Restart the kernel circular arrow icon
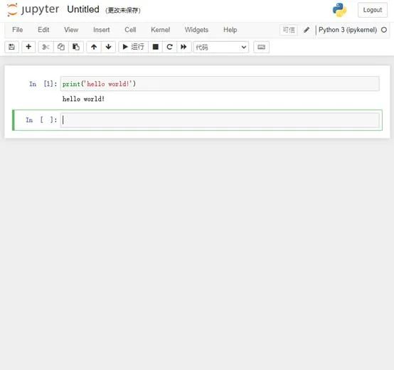Viewport: 394px width, 370px height. [x=169, y=47]
